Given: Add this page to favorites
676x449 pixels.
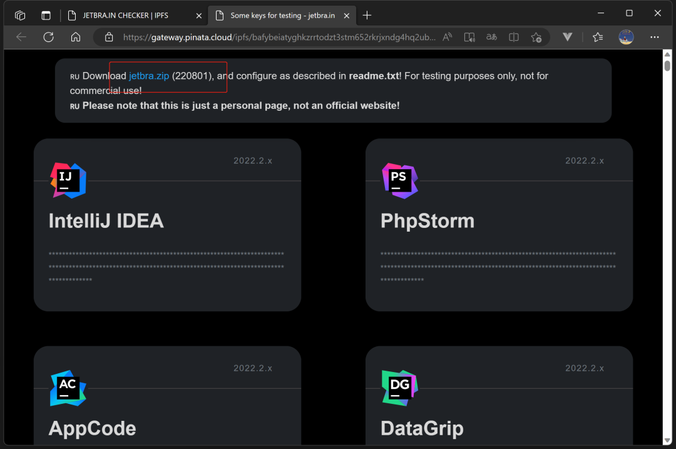Looking at the screenshot, I should point(536,37).
